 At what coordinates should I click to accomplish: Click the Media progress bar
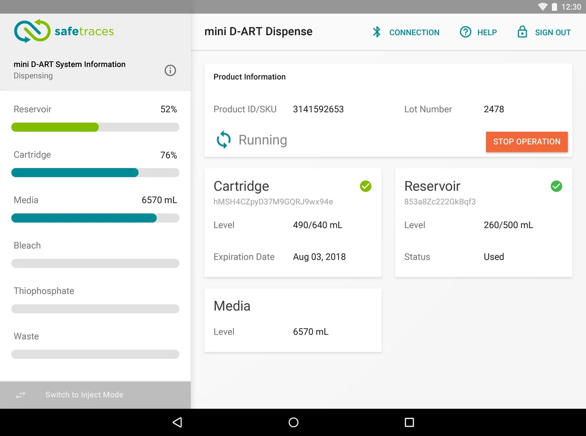[95, 218]
